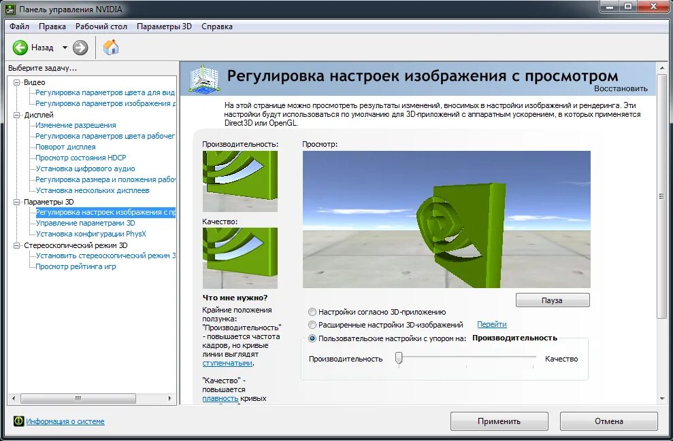Click main panel scroll down arrow
Image resolution: width=673 pixels, height=441 pixels.
click(661, 399)
